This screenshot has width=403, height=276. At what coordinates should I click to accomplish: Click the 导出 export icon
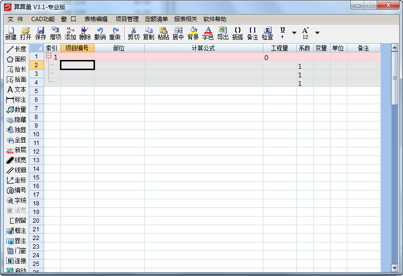click(x=223, y=33)
